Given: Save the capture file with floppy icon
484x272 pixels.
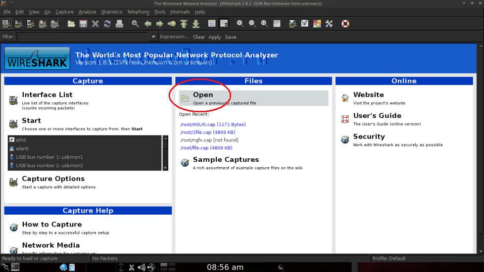Looking at the screenshot, I should [x=83, y=24].
